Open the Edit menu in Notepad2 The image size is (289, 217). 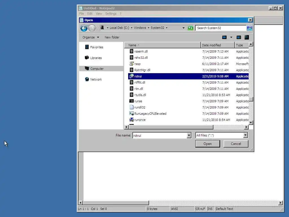[x=90, y=14]
